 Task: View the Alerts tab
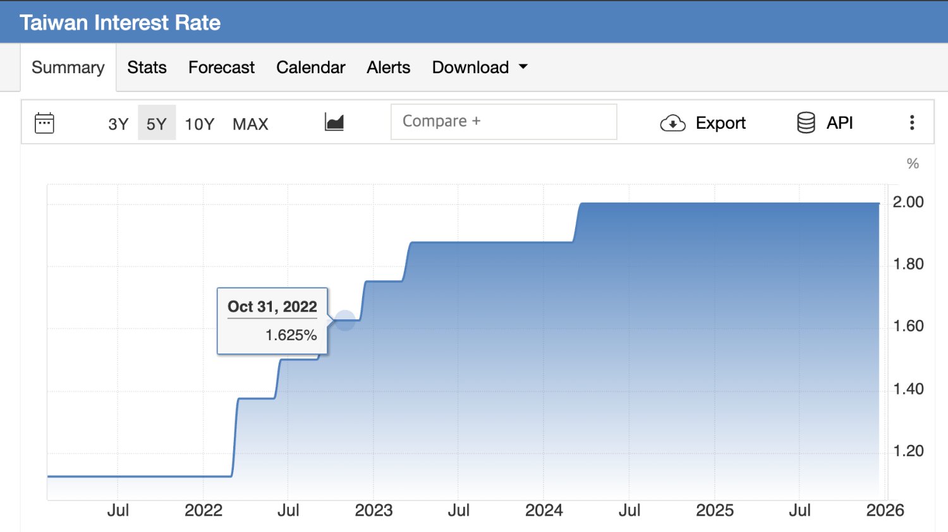[x=388, y=68]
